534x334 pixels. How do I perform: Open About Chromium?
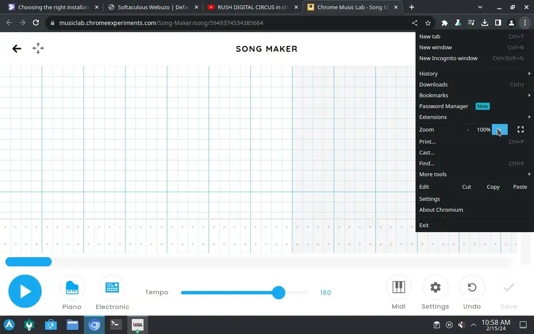475,210
